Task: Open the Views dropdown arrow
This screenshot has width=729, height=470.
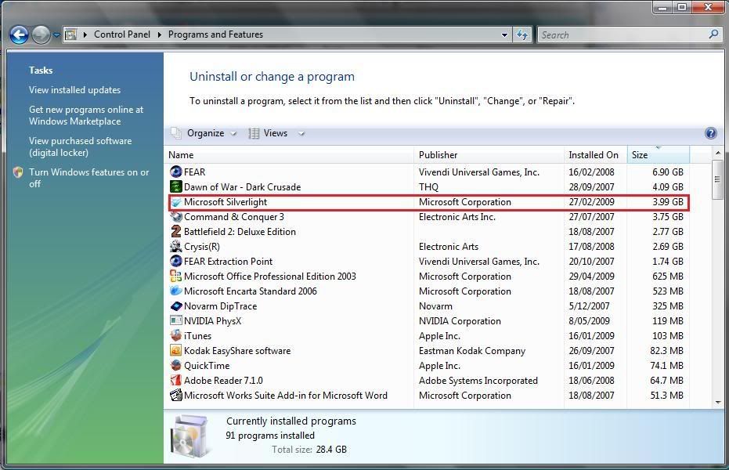Action: 301,134
